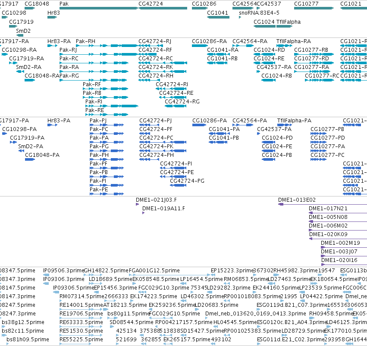Click the SmD2 gene label
The width and height of the screenshot is (367, 346).
coord(23,31)
